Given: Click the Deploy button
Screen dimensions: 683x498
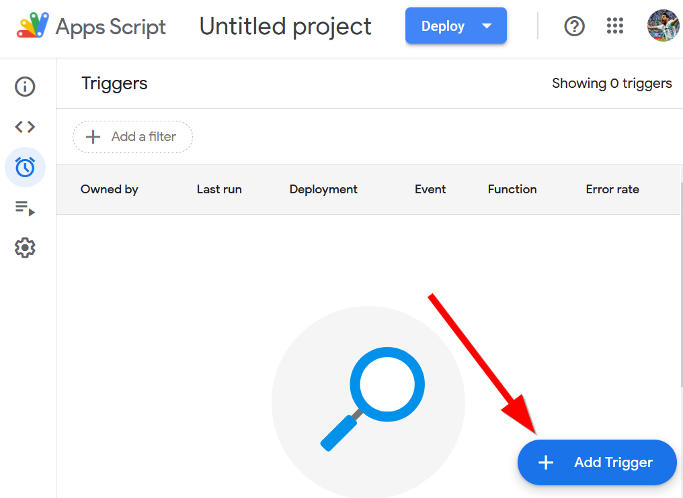Looking at the screenshot, I should 443,26.
